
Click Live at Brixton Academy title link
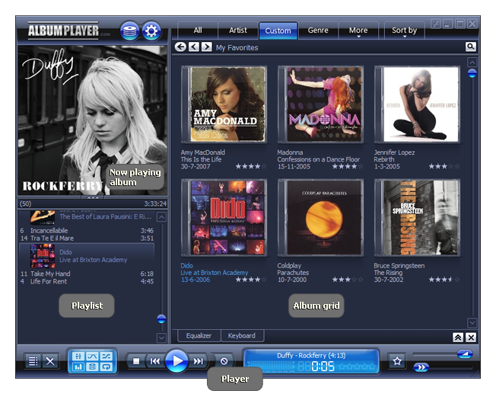point(215,273)
